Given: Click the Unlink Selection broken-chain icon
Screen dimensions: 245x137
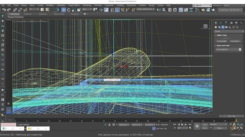Looking at the screenshot, I should (x=20, y=10).
